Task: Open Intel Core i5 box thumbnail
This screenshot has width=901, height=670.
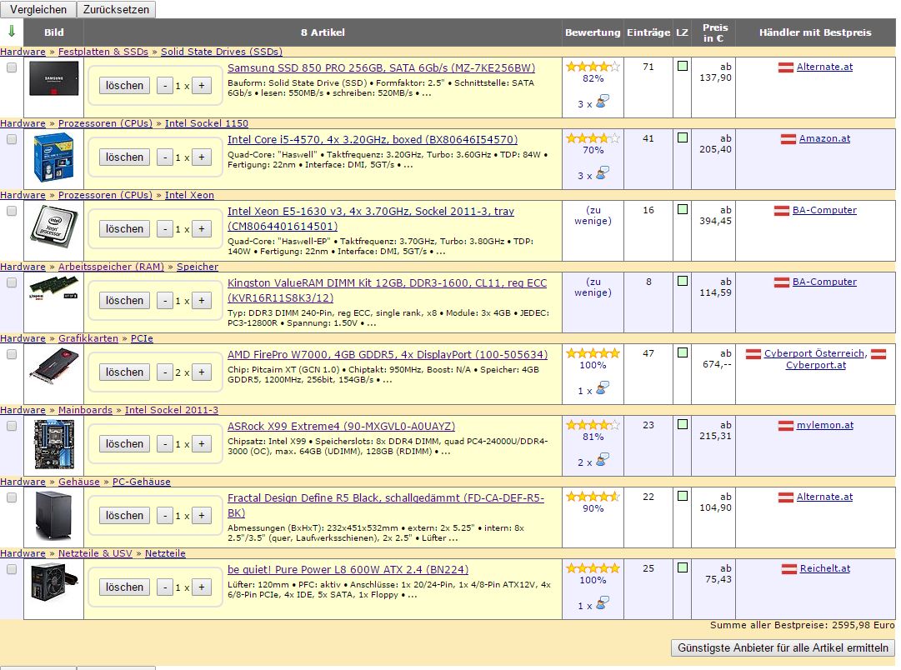Action: [53, 157]
